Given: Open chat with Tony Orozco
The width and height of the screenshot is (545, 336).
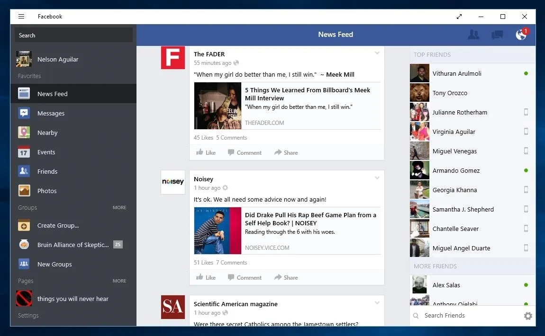Looking at the screenshot, I should [x=472, y=93].
